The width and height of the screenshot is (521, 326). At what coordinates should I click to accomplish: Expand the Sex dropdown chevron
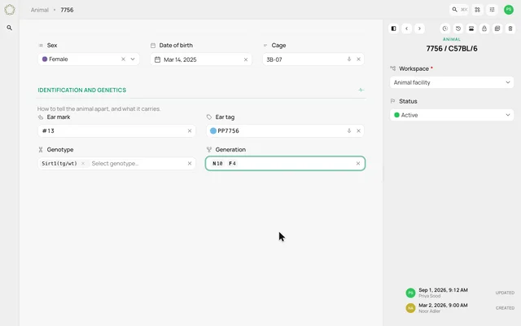point(133,59)
